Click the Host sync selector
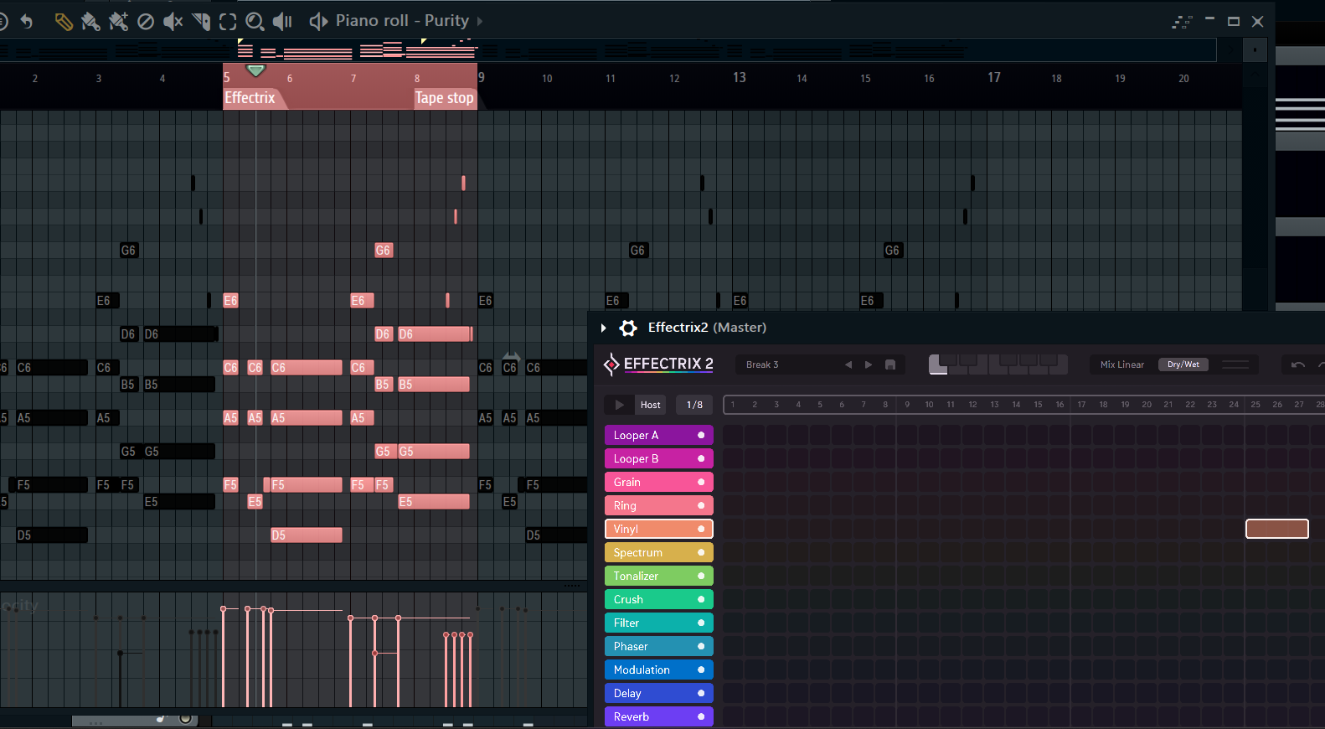The image size is (1325, 729). pos(650,405)
